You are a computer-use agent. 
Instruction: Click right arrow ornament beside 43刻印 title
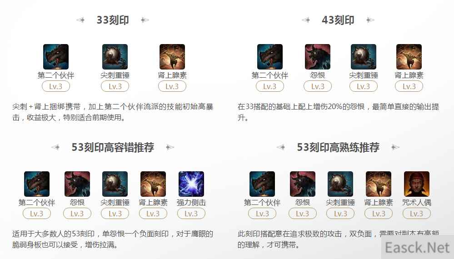[370, 20]
